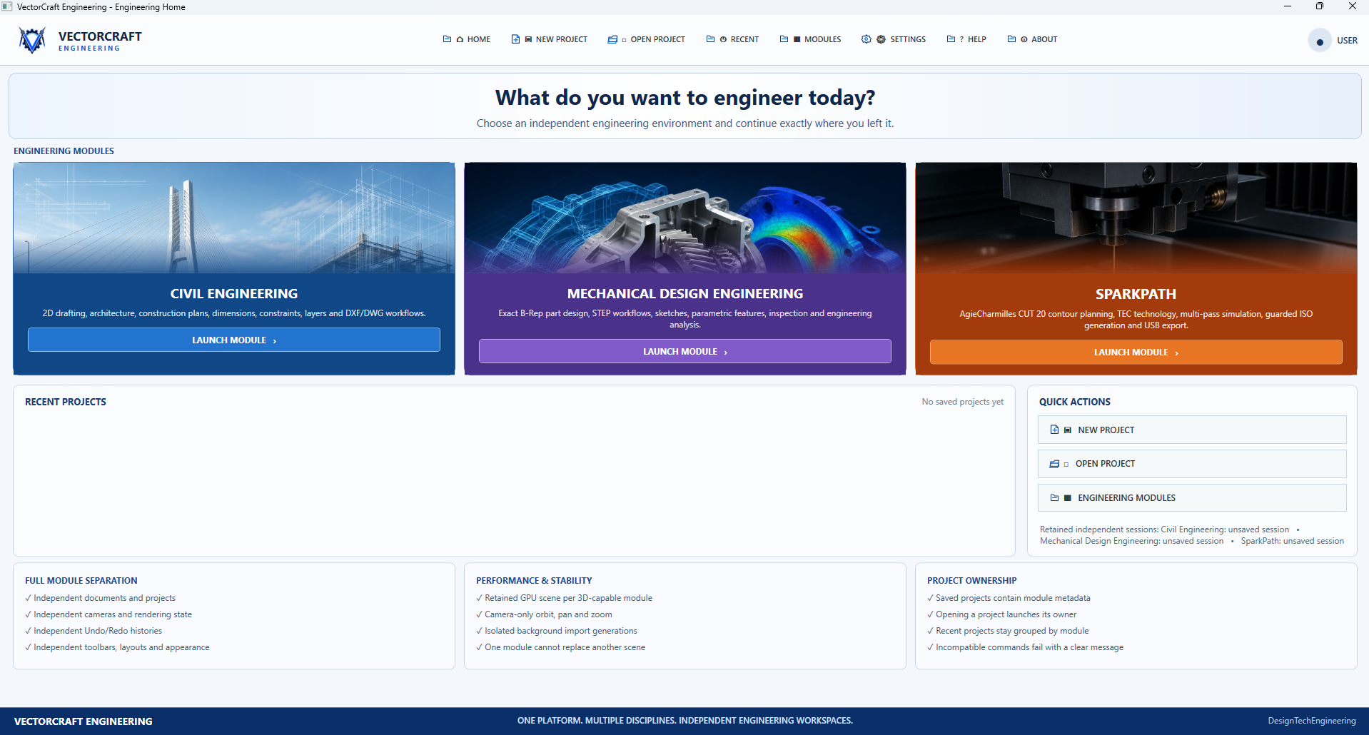Click the DesignTechEngineering footer link
This screenshot has width=1369, height=735.
[1311, 721]
